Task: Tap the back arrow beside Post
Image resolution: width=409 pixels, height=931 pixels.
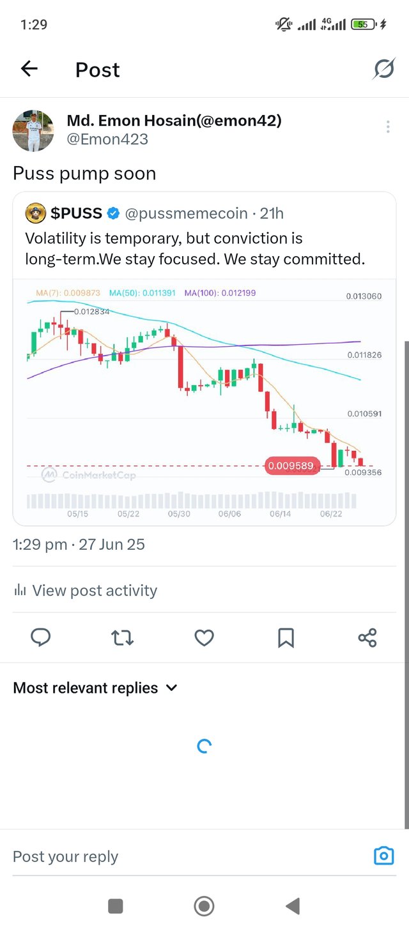Action: (29, 69)
